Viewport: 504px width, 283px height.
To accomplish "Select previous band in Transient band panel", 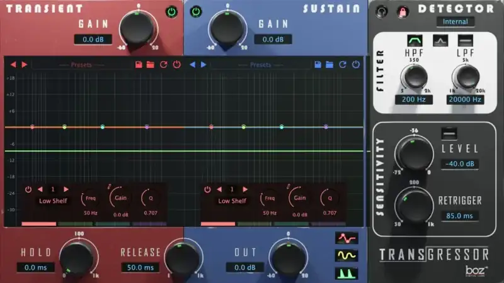I will click(x=40, y=190).
